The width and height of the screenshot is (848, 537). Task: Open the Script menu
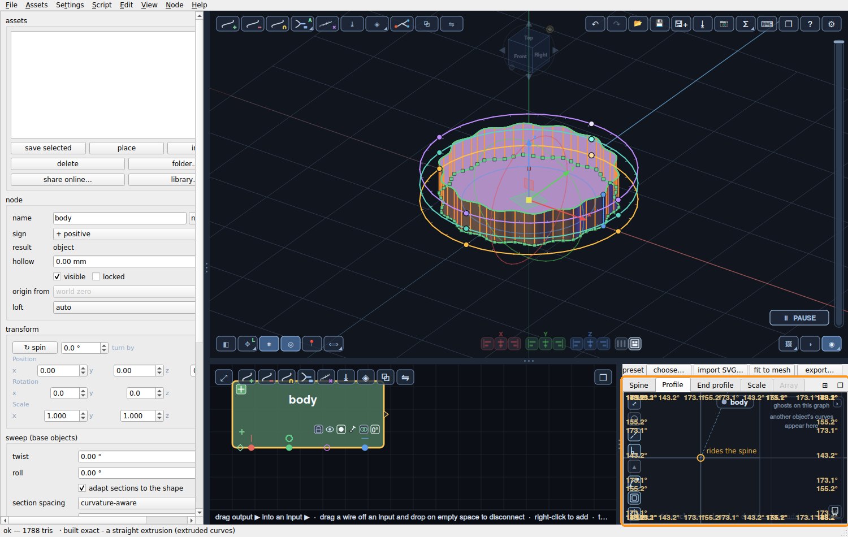(102, 5)
